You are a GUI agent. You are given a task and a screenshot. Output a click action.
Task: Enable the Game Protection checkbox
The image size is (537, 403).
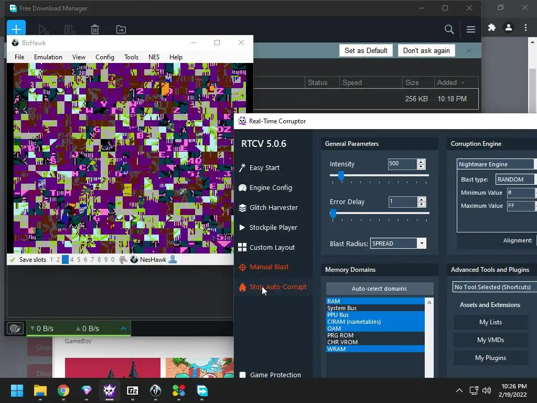coord(242,375)
